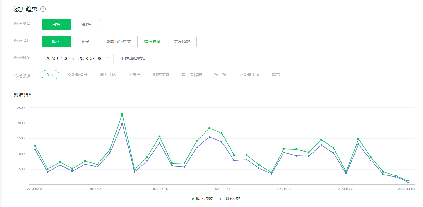423x207 pixels.
Task: Click the 数据类型 row label
Action: tap(22, 24)
